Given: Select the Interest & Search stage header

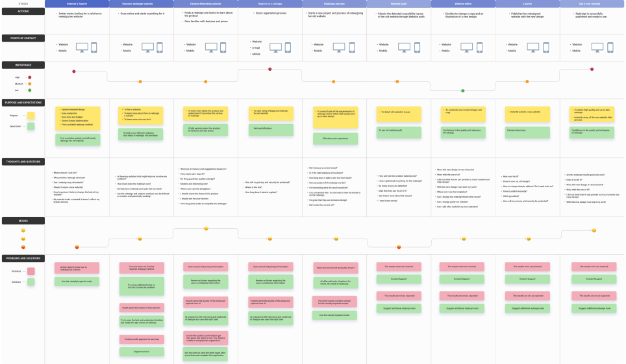Looking at the screenshot, I should click(77, 4).
